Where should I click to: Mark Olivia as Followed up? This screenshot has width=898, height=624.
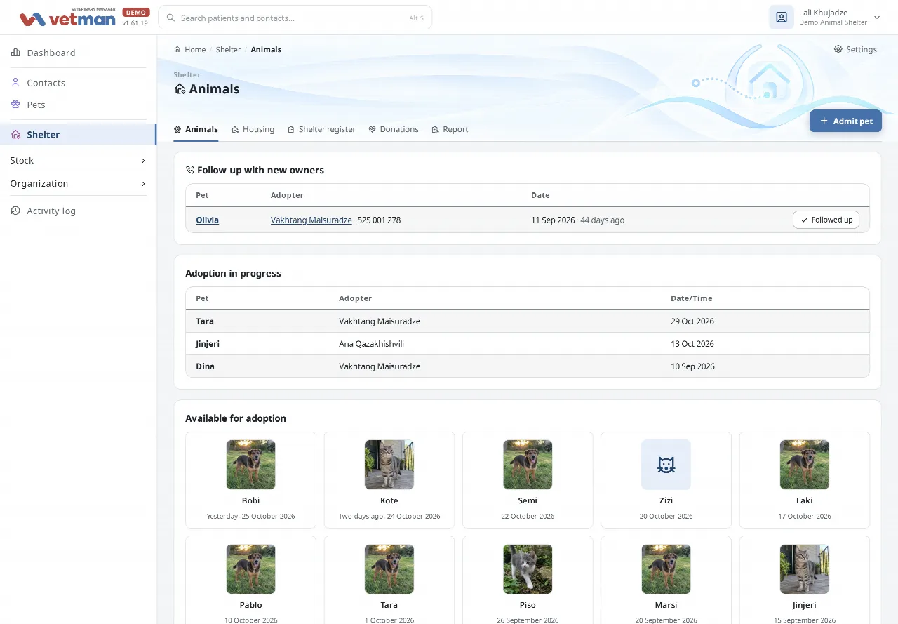[x=826, y=220]
